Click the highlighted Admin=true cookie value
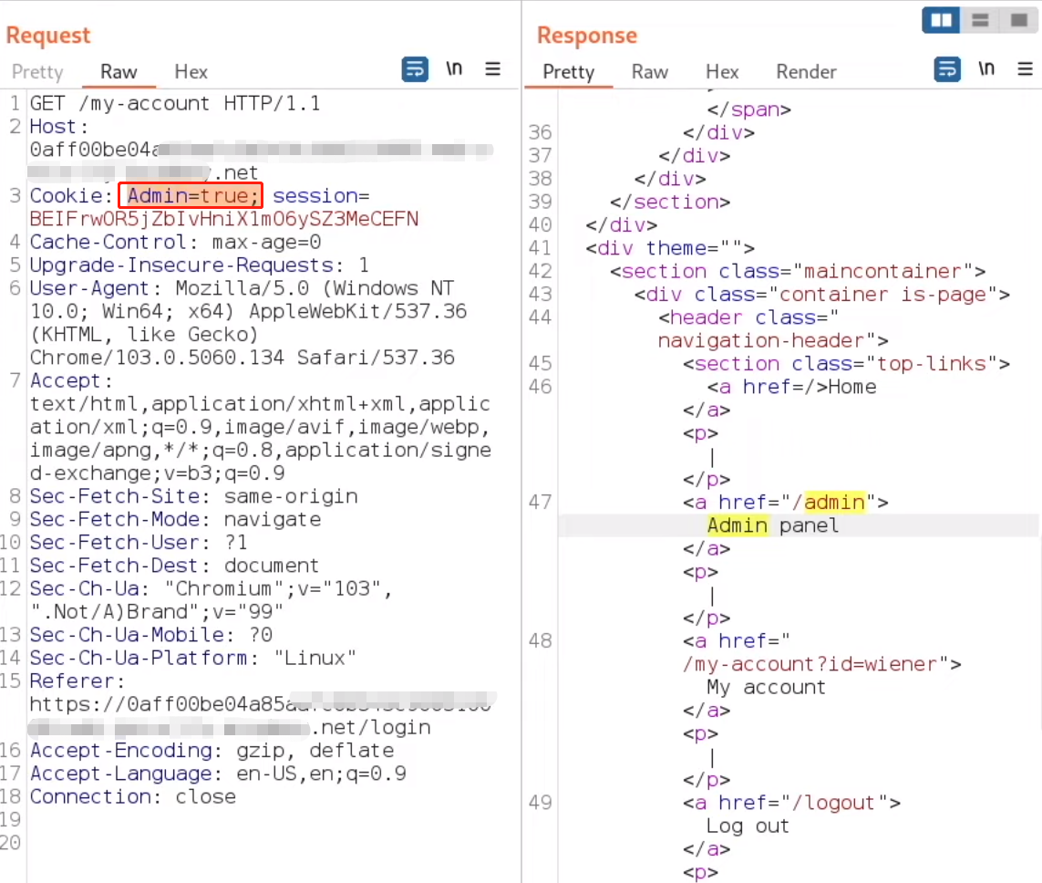 (194, 196)
